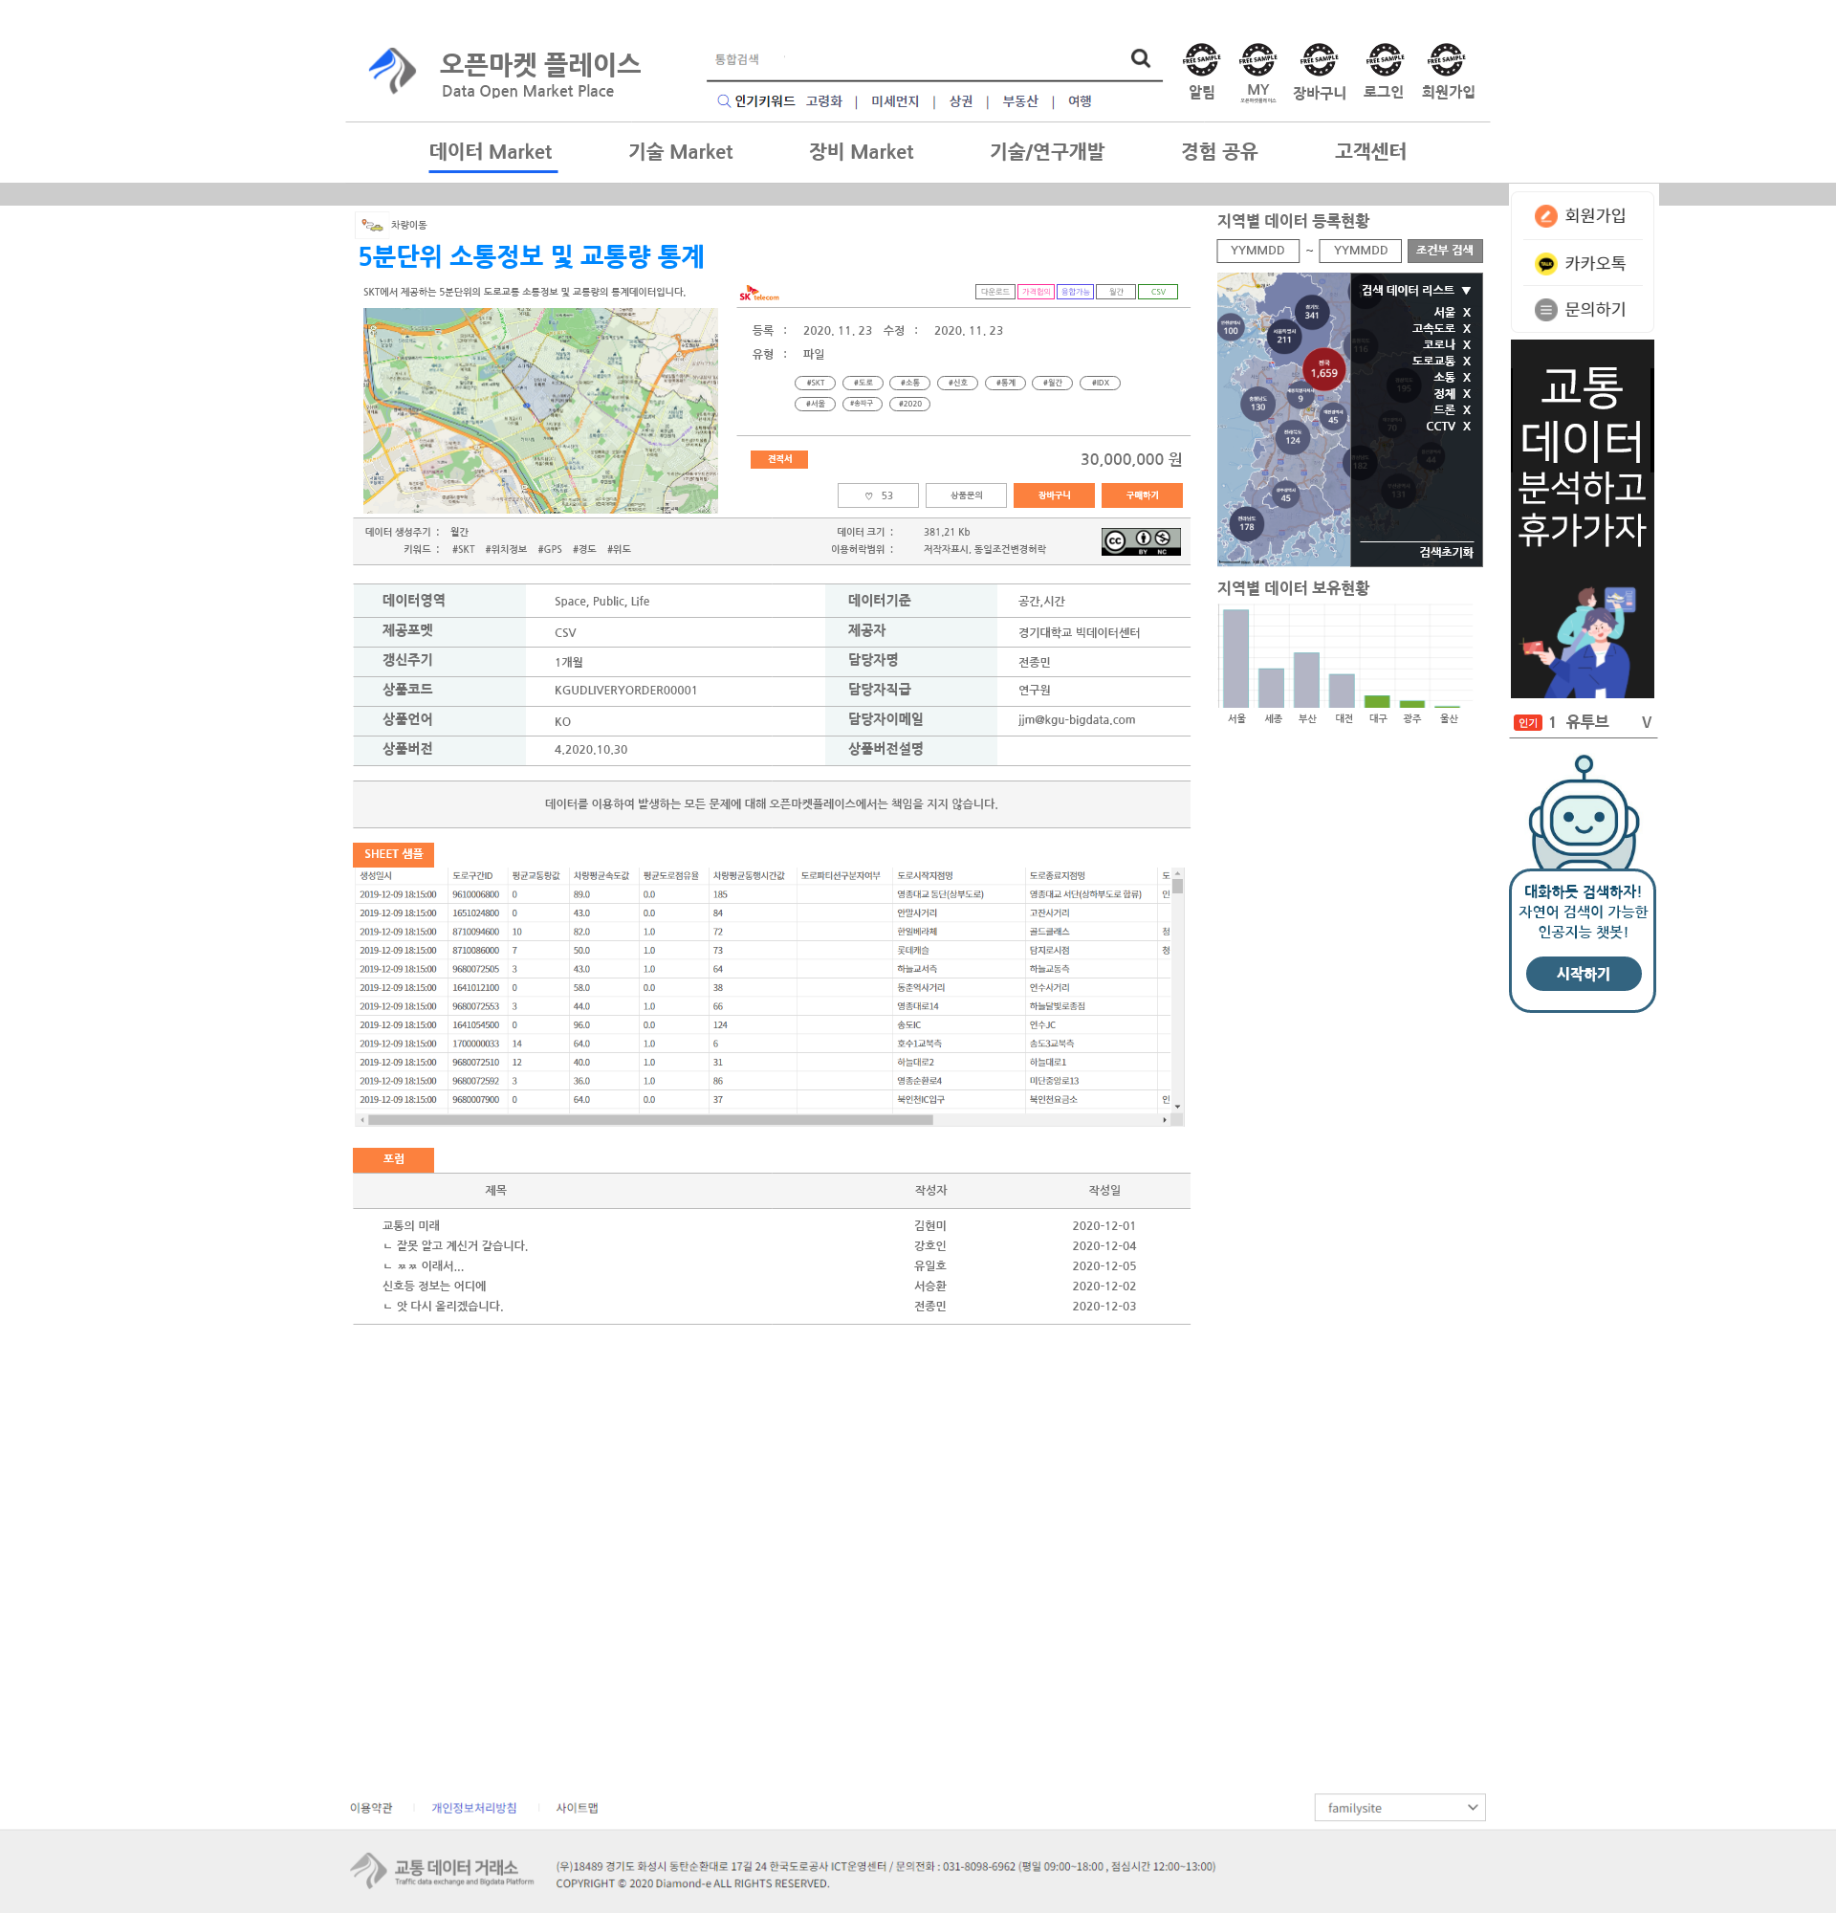Expand the popular keyword 유튜브 ranking list
Image resolution: width=1836 pixels, height=1913 pixels.
(x=1646, y=722)
